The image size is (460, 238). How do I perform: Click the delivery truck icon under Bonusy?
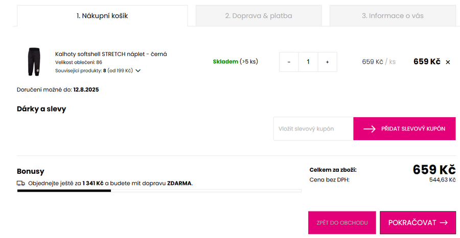pyautogui.click(x=21, y=183)
